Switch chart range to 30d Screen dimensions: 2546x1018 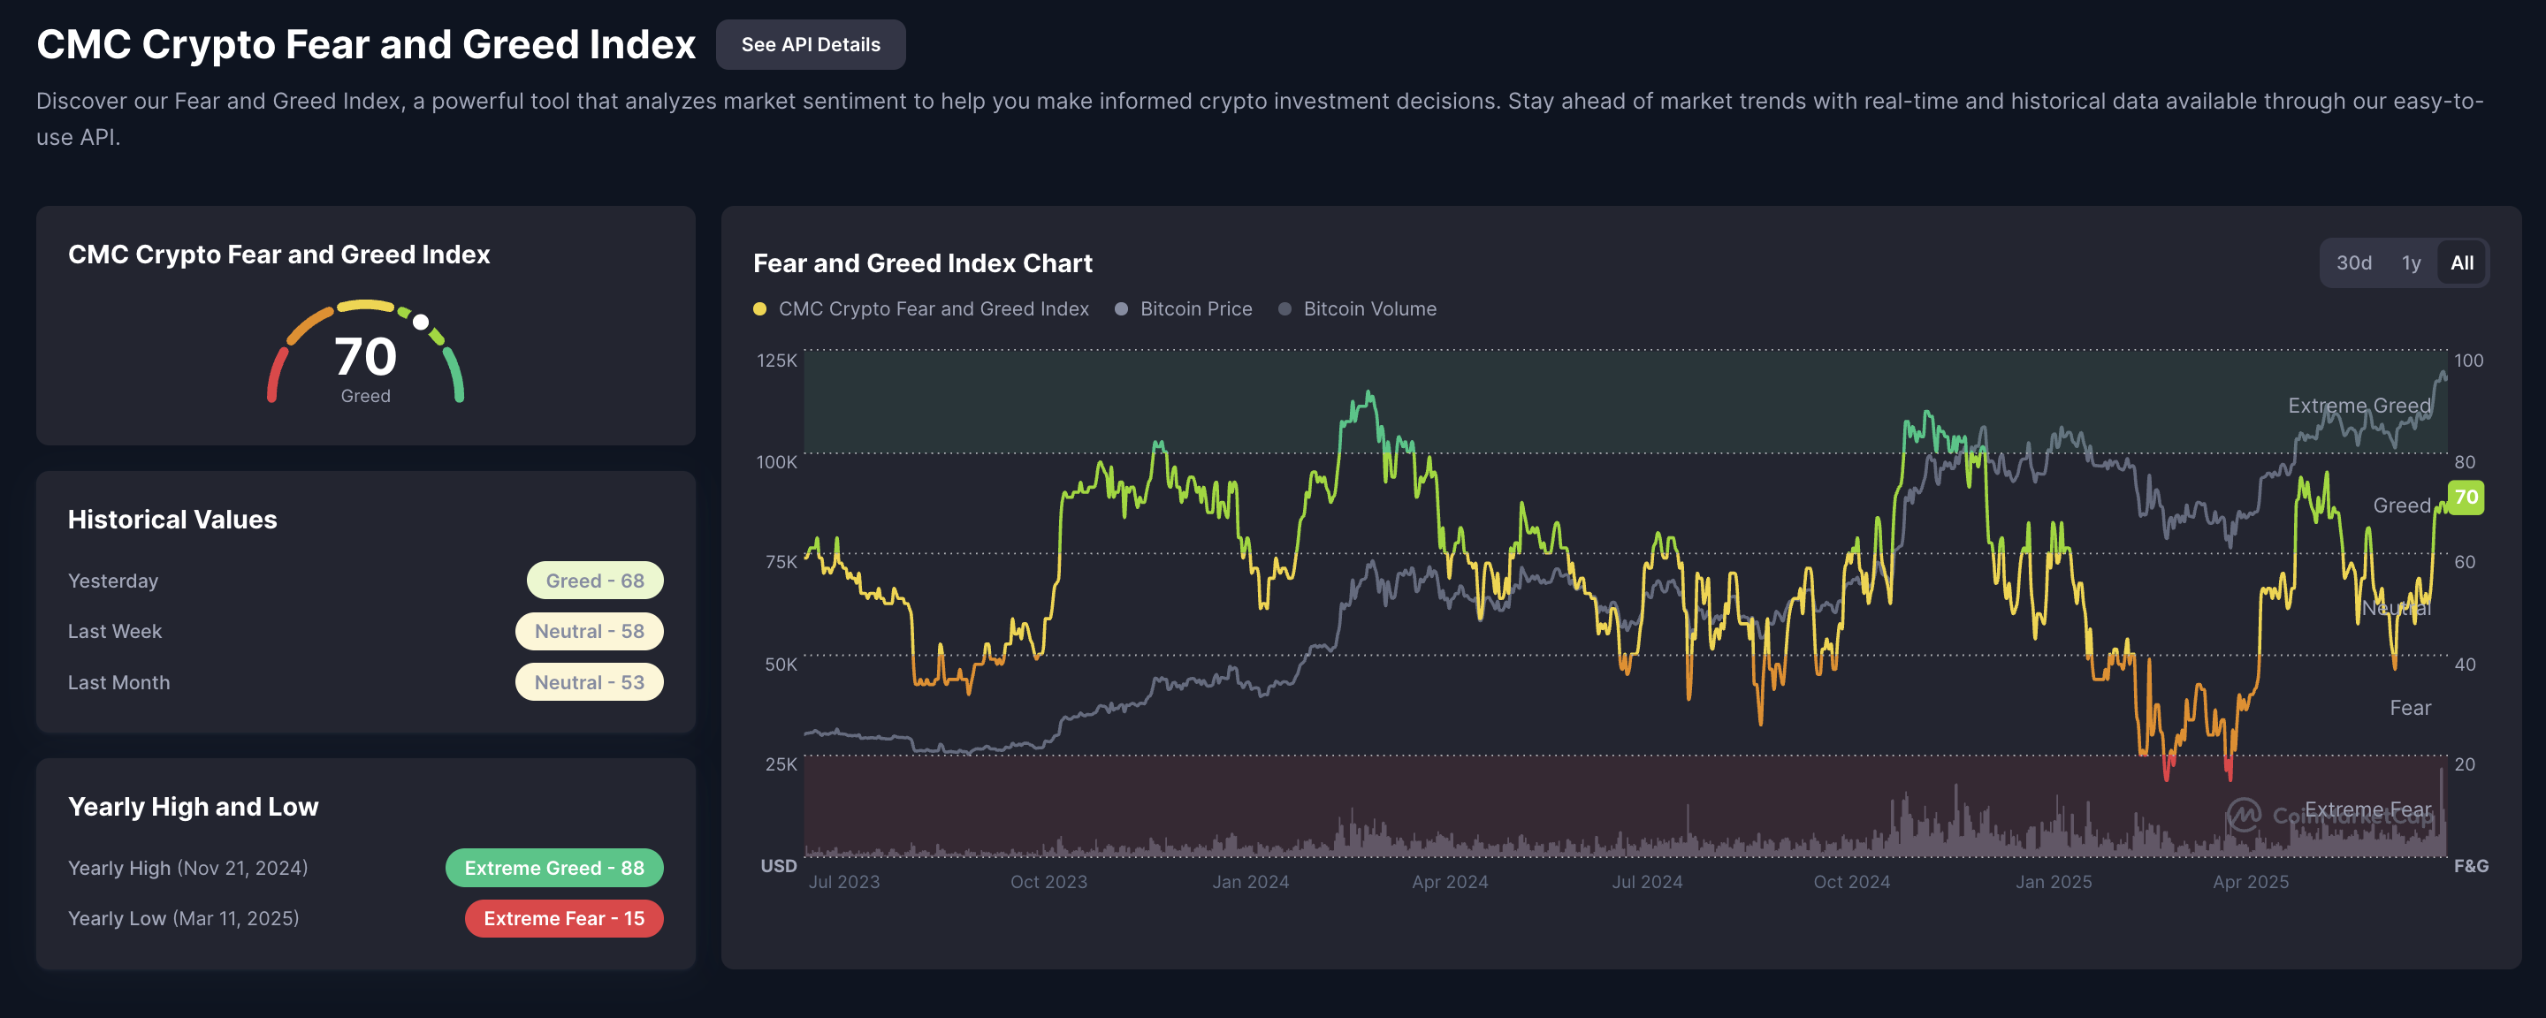click(2352, 263)
